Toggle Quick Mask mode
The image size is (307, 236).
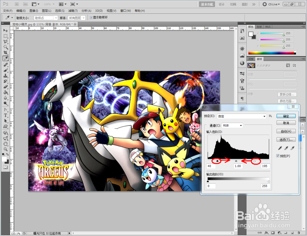5,167
